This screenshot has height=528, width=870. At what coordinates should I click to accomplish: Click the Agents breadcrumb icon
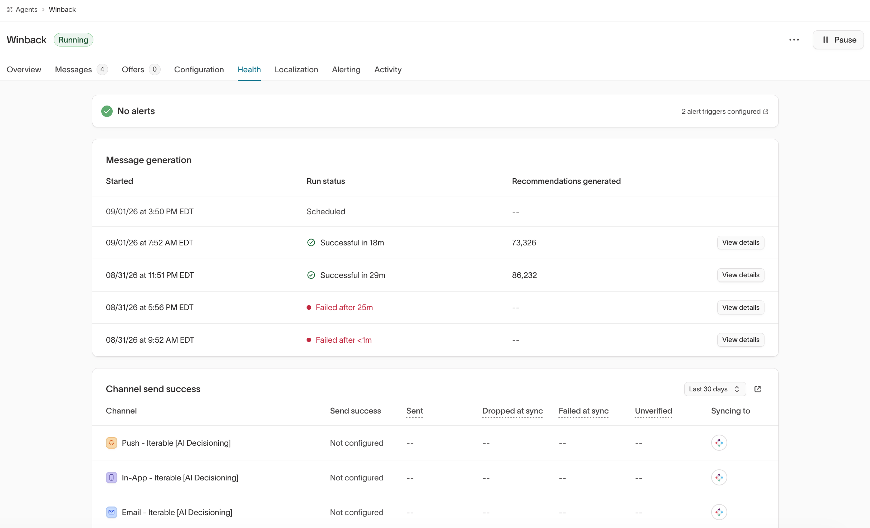[x=10, y=10]
